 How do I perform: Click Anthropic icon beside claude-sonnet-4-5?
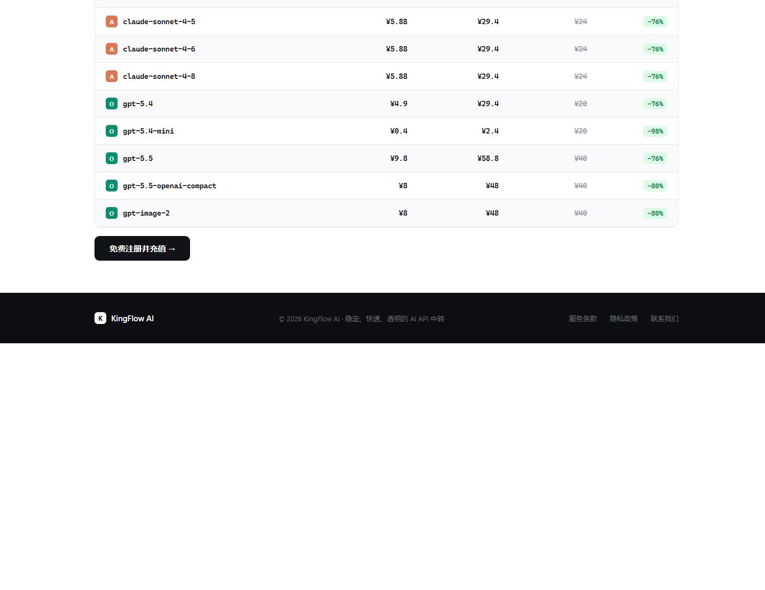(112, 21)
